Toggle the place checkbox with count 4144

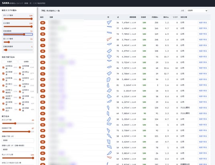pyautogui.click(x=20, y=67)
